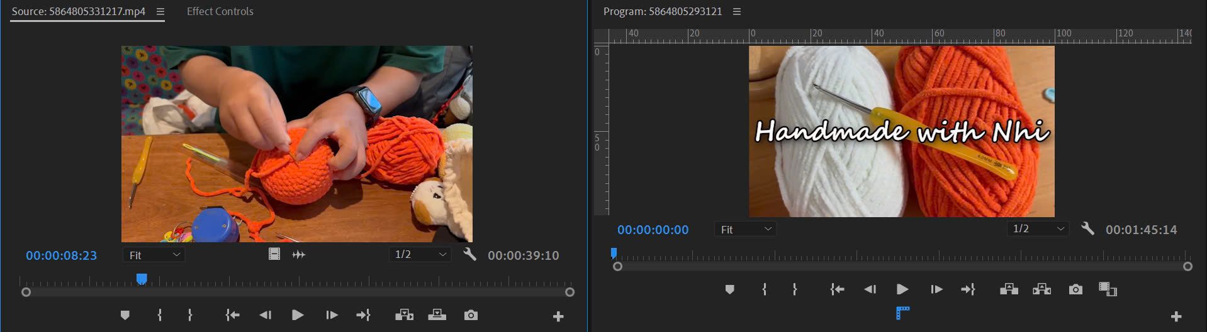Image resolution: width=1207 pixels, height=332 pixels.
Task: Add a marker in the Source monitor
Action: (x=125, y=315)
